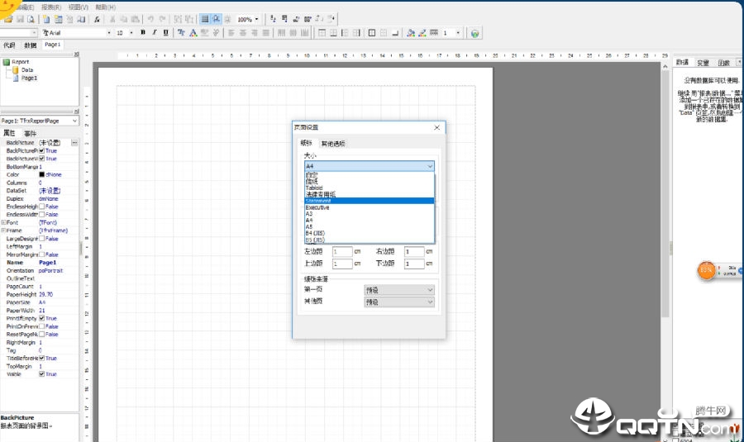This screenshot has width=744, height=442.
Task: Open the zoom 100% dropdown
Action: pyautogui.click(x=257, y=20)
